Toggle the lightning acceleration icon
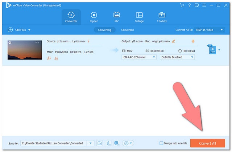232x152 pixels. [x=108, y=143]
